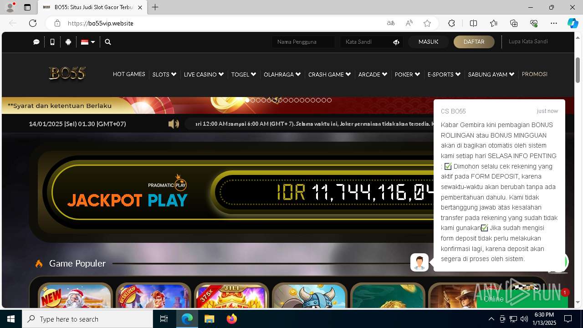Screen dimensions: 583x328
Task: Expand the ARCADE dropdown menu
Action: click(373, 74)
